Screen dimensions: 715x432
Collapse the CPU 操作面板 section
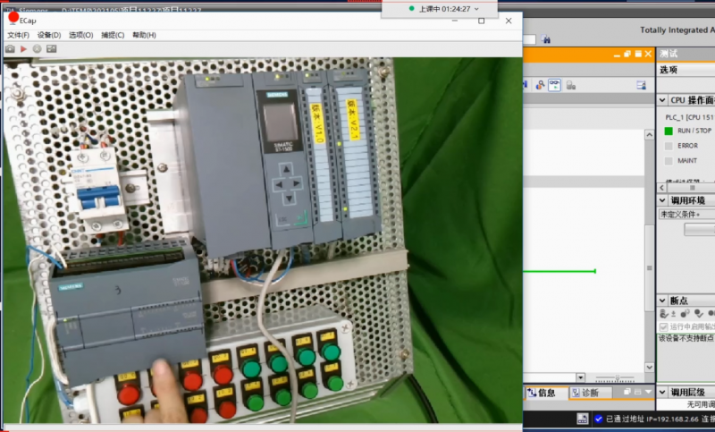(x=662, y=100)
